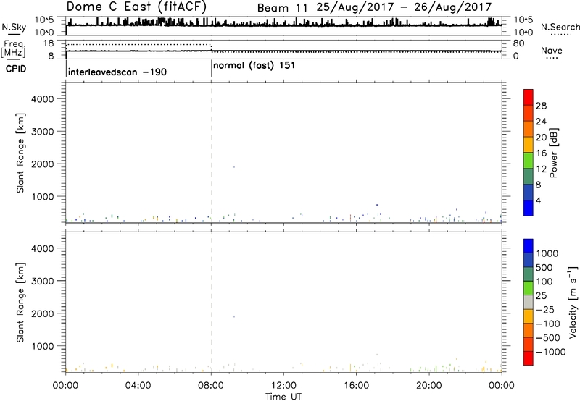Click the 'interleavedscan -190' CPID label
This screenshot has height=401, width=580.
(117, 72)
